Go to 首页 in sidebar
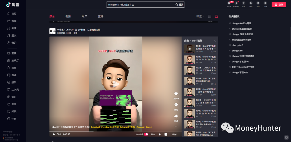 click(x=12, y=14)
